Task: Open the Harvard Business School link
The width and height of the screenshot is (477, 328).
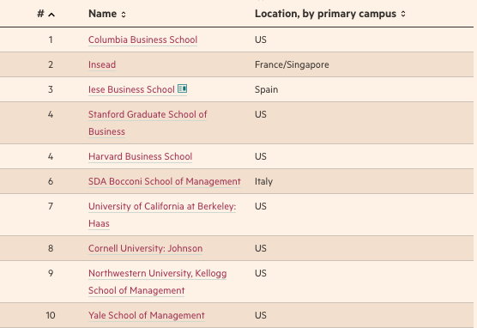Action: pyautogui.click(x=140, y=156)
